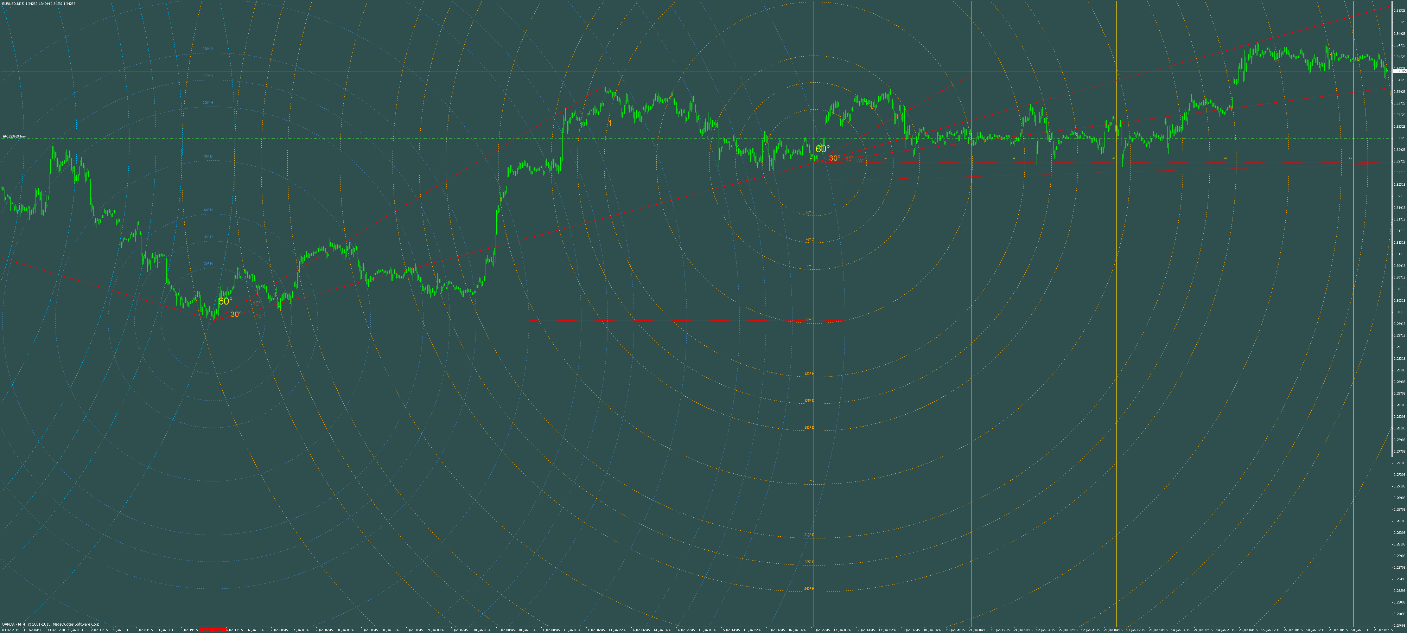Click orange 240° H circle label
Screen dimensions: 1407x633
click(809, 588)
